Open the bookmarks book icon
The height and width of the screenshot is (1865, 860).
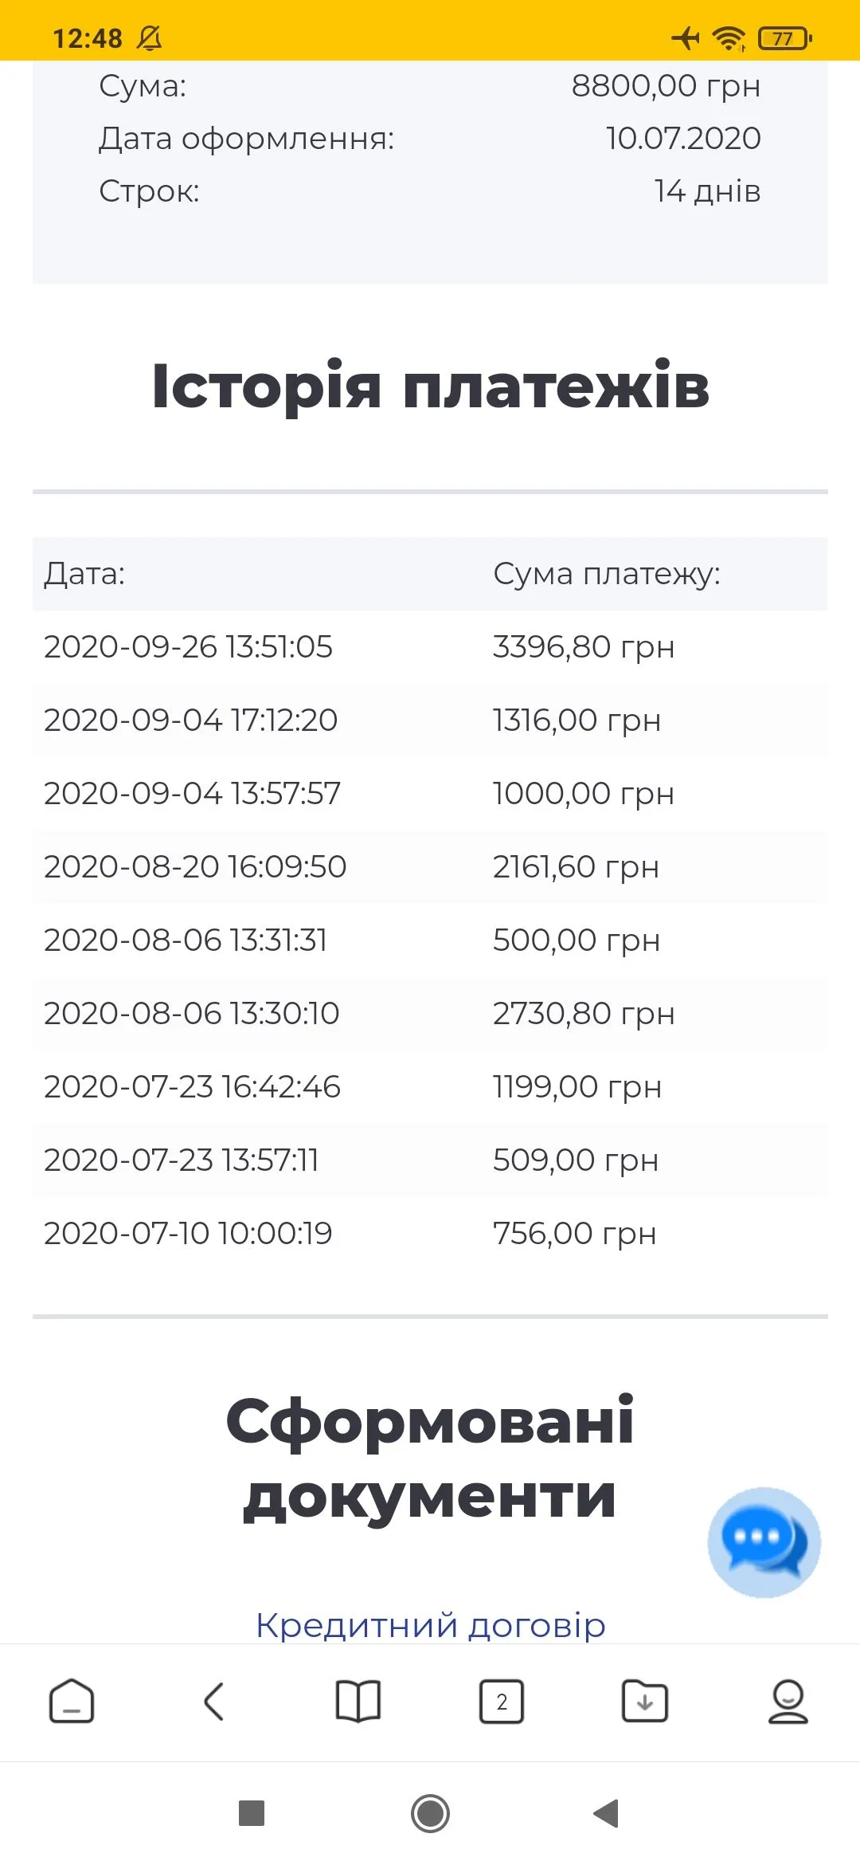(x=358, y=1702)
